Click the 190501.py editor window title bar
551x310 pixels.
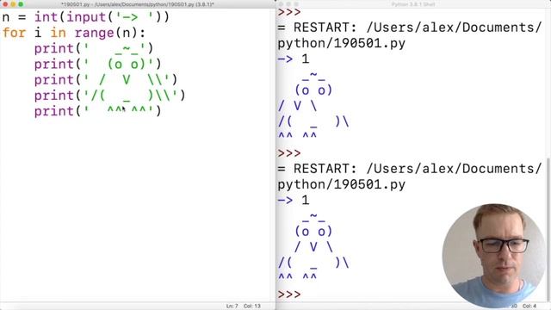(138, 4)
